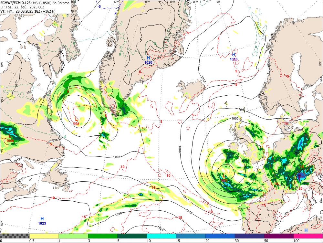323x243 pixels.
Task: Click the grey checkered 0–0.5 legend swatch
Action: click(x=15, y=236)
